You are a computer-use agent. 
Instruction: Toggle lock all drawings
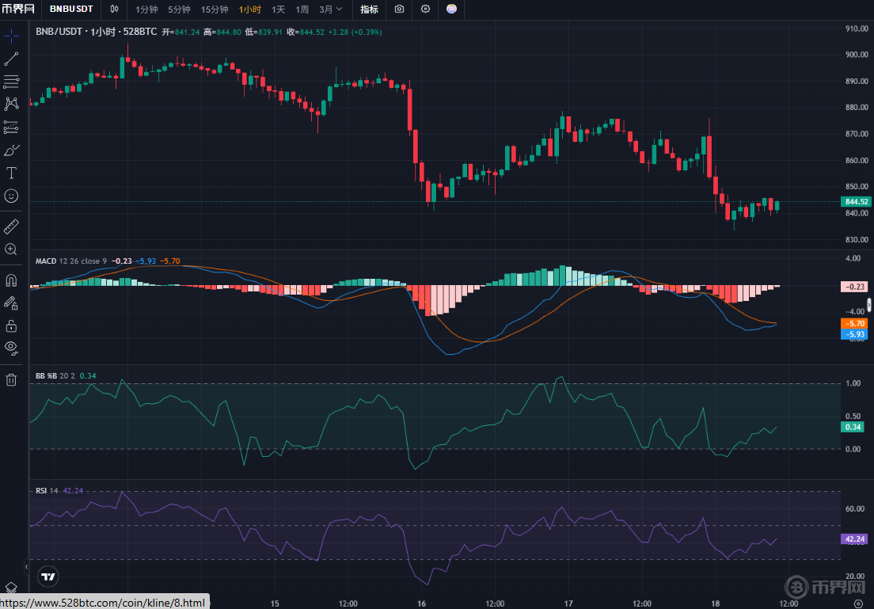(x=11, y=325)
